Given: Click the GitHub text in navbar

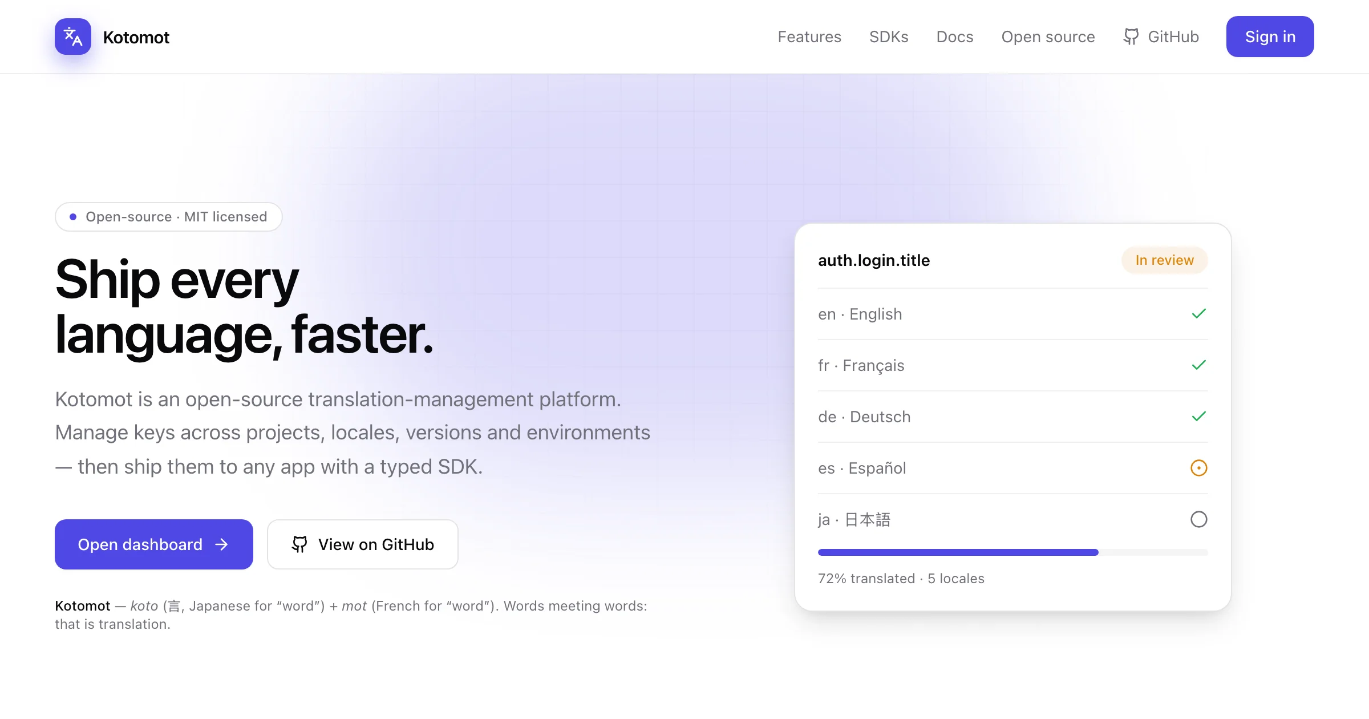Looking at the screenshot, I should click(1173, 37).
